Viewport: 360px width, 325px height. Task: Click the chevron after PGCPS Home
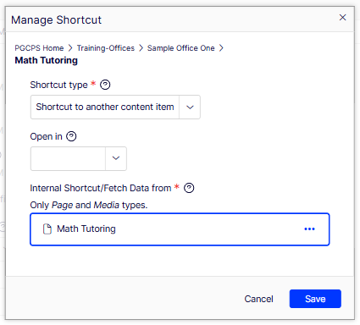point(70,48)
